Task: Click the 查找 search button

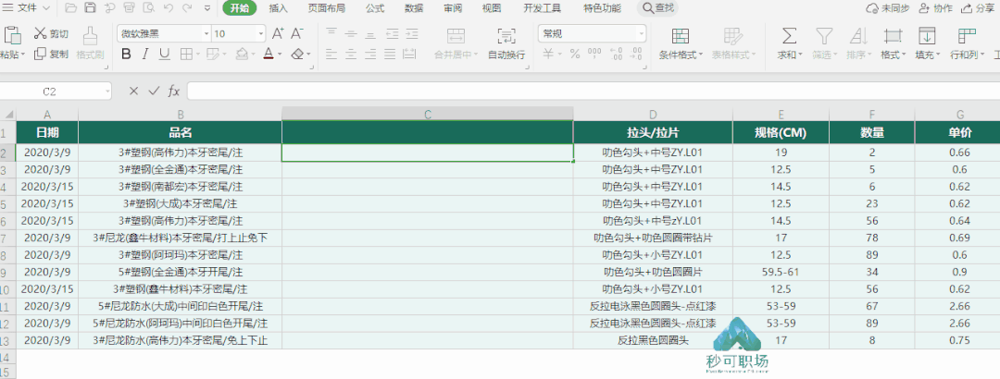Action: [658, 8]
